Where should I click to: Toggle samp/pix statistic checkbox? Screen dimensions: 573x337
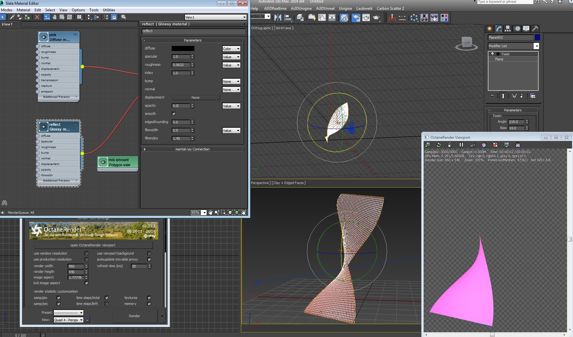point(58,298)
